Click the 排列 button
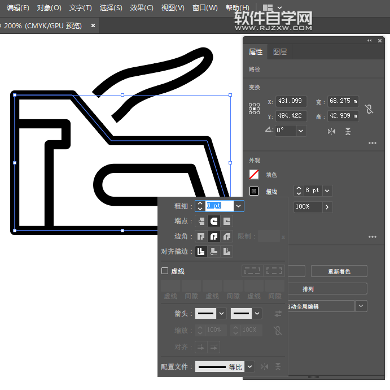This screenshot has width=390, height=390. [327, 289]
